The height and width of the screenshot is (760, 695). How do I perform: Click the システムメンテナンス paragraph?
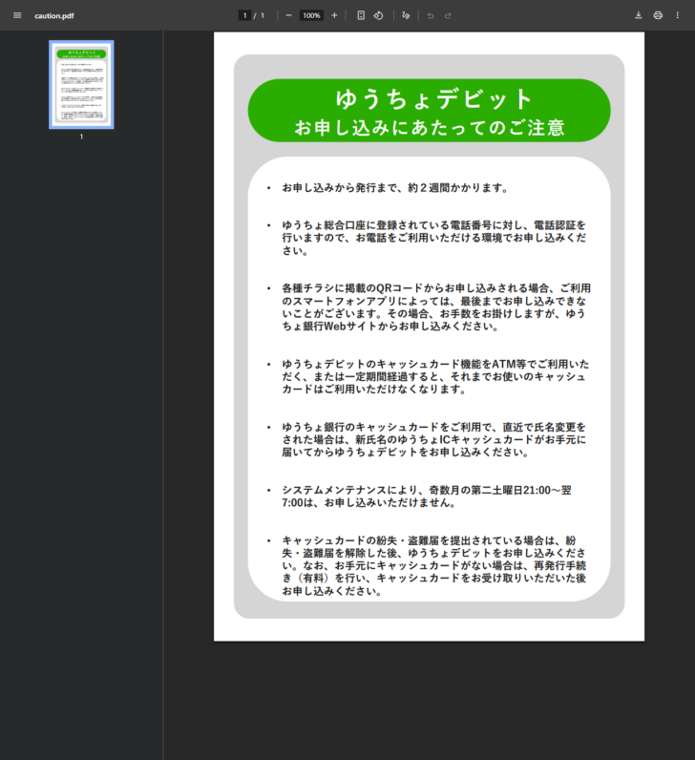[x=427, y=496]
